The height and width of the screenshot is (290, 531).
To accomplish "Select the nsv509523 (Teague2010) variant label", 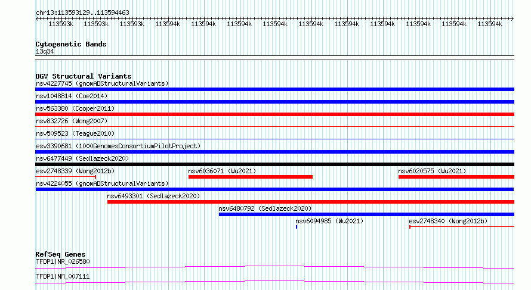I will click(75, 133).
